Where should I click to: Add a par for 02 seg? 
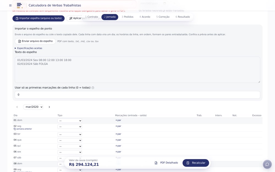pos(118,126)
